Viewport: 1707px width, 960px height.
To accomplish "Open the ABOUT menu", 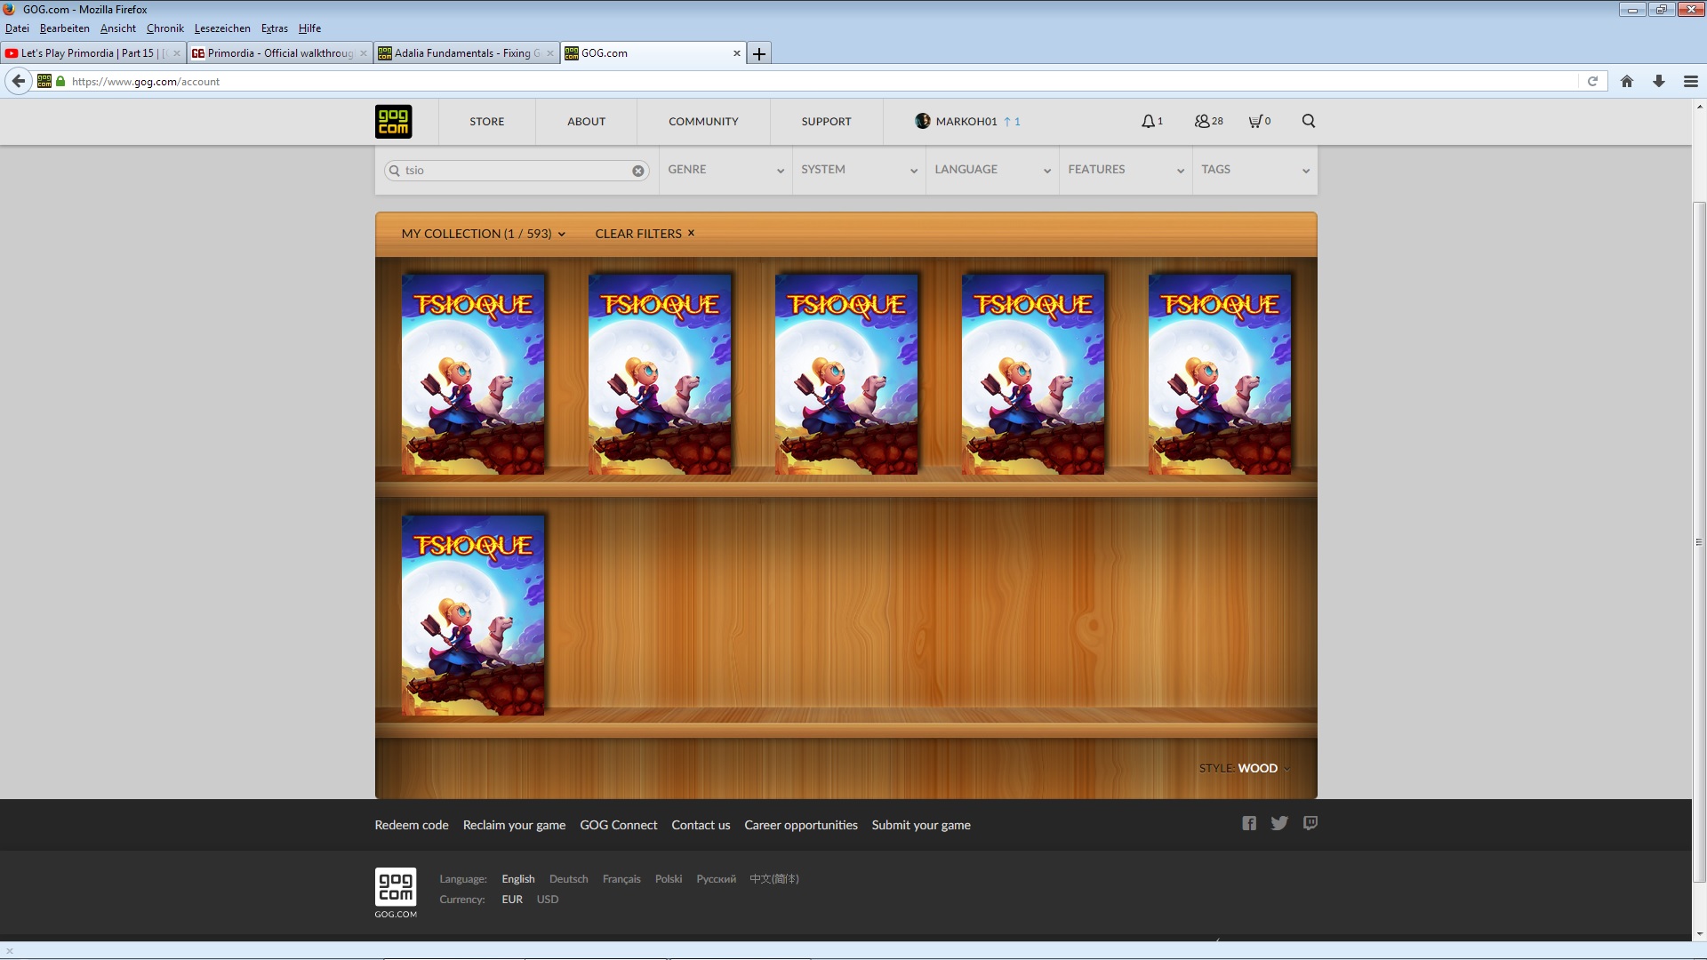I will pos(587,122).
